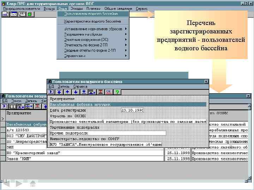Click the Производство текстильной галантереи field
Viewport: 254px width, 190px height.
tap(128, 122)
